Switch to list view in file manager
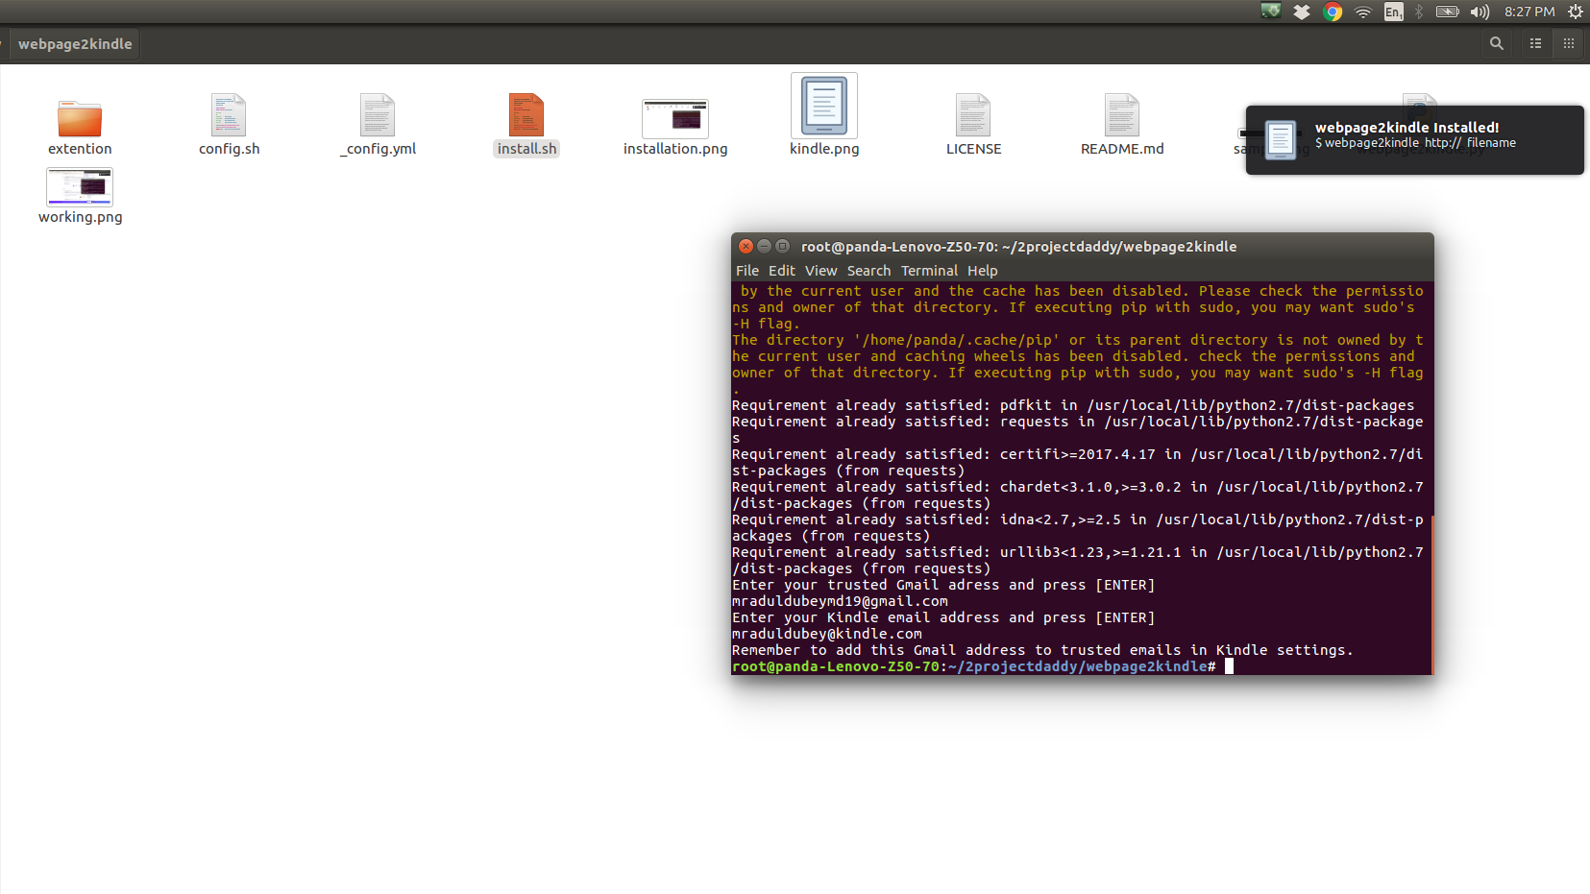The width and height of the screenshot is (1590, 894). point(1535,43)
